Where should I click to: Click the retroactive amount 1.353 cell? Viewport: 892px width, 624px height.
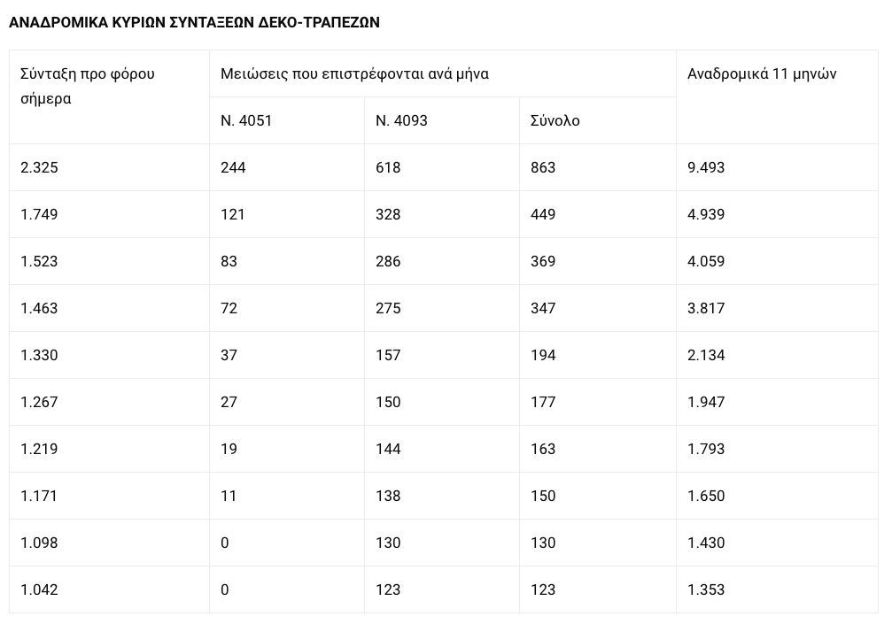tap(777, 589)
